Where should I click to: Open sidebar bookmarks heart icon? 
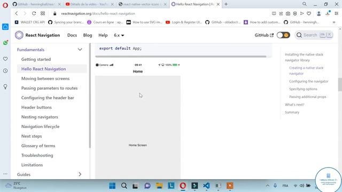tap(5, 59)
